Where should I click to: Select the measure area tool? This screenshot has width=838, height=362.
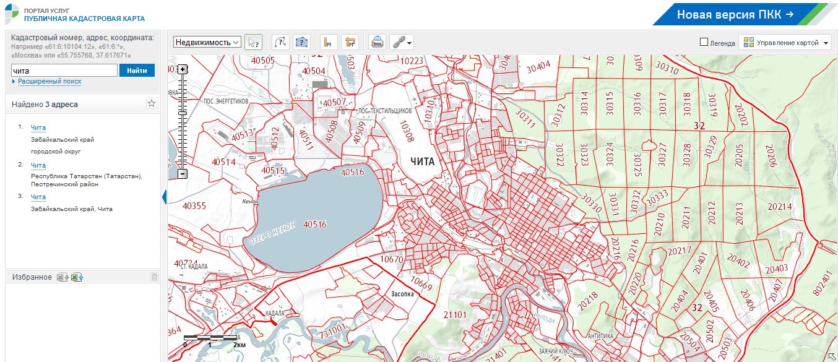350,42
